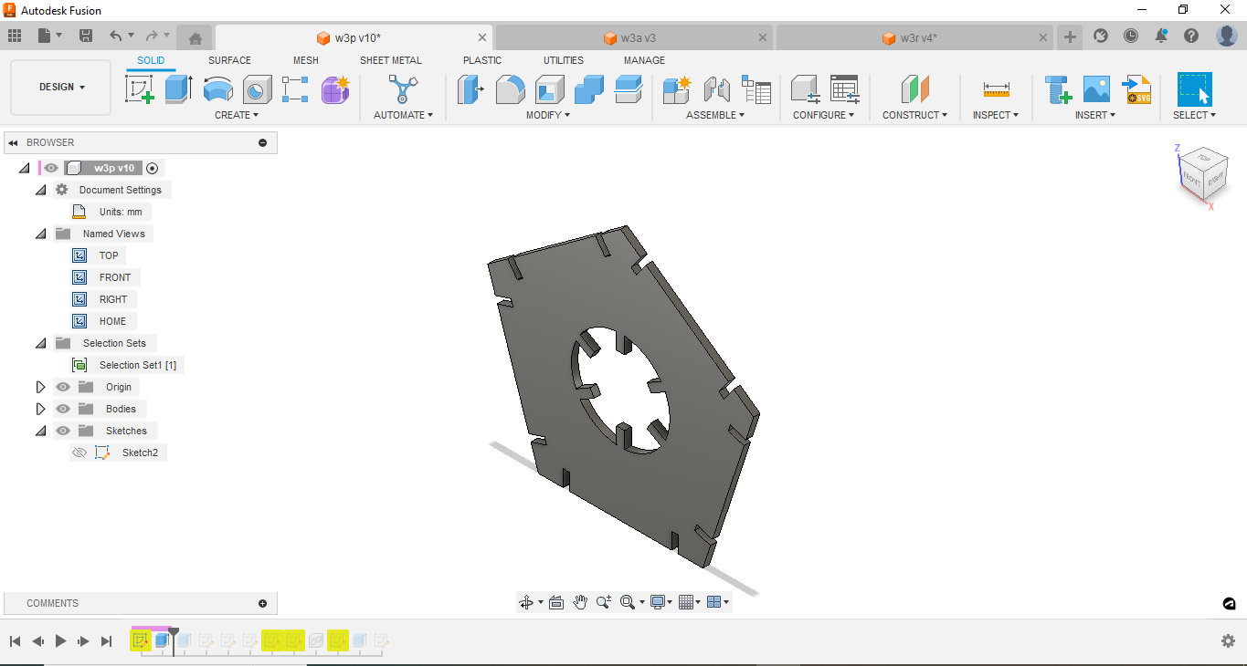Screen dimensions: 1247x666
Task: Expand the Bodies folder
Action: [x=40, y=409]
